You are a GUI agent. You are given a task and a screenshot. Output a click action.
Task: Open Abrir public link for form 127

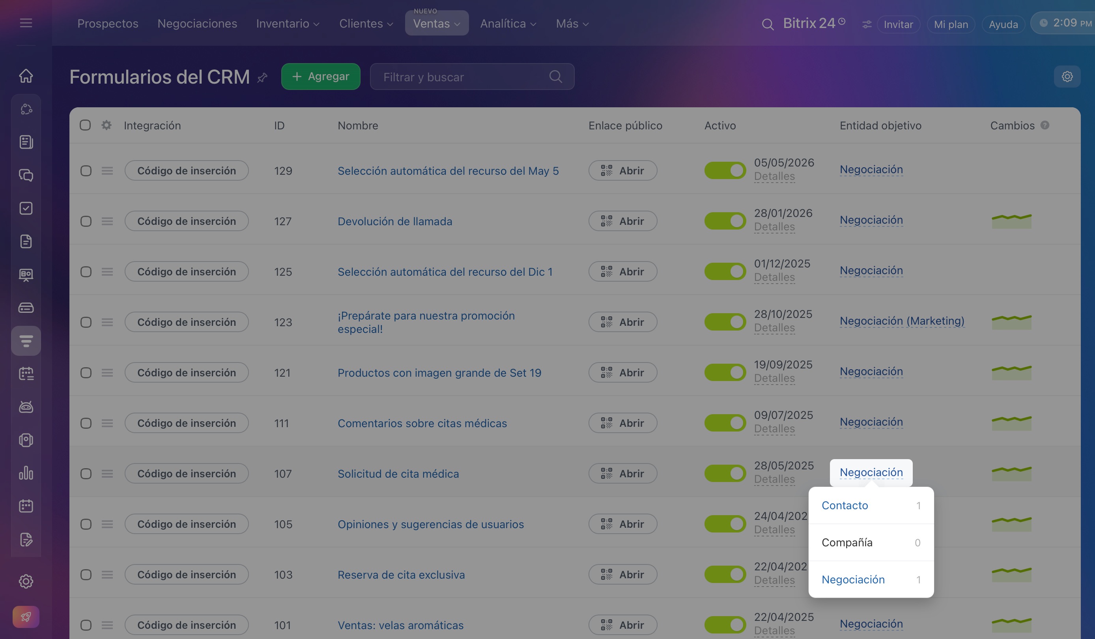pyautogui.click(x=623, y=220)
